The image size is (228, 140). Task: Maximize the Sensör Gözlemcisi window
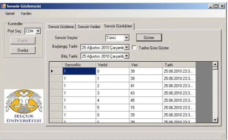click(216, 6)
